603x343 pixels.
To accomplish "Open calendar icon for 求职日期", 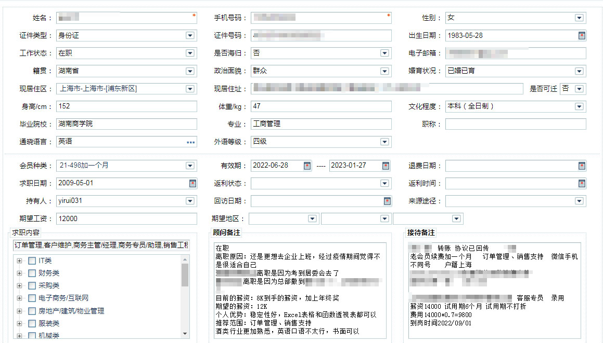I will 193,183.
